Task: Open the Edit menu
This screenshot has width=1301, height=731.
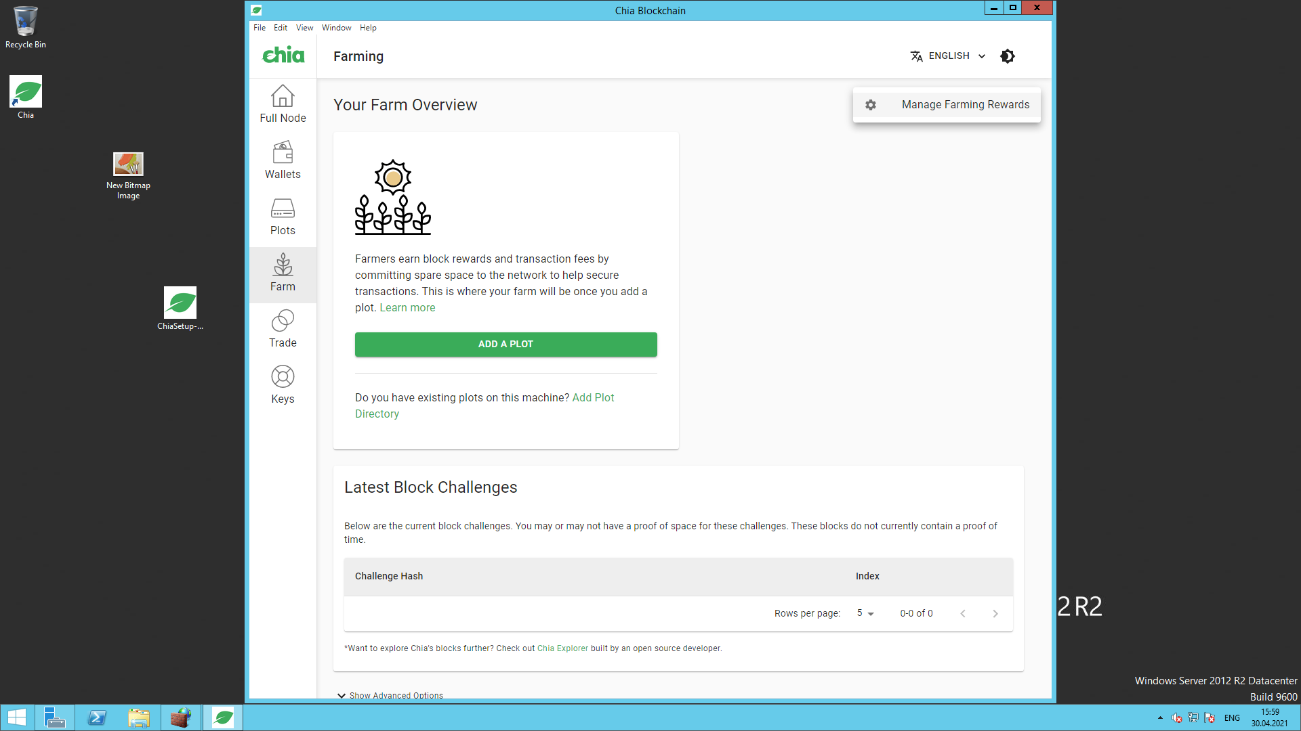Action: 281,28
